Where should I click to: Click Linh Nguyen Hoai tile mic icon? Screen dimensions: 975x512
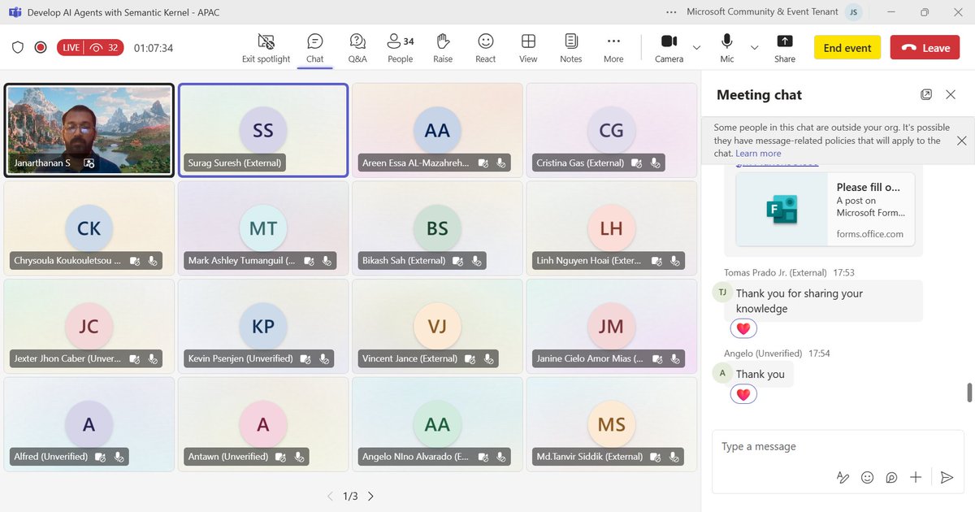coord(675,261)
